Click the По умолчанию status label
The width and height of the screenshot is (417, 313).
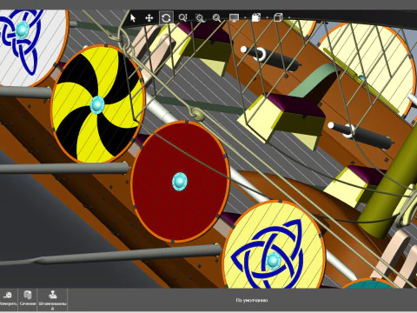(252, 300)
